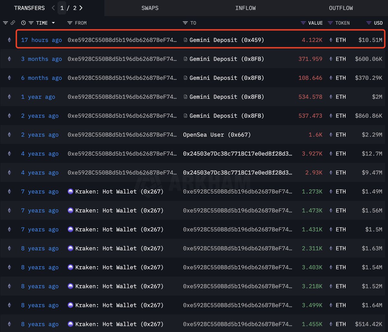
Task: Click the Kraken logo icon in the $1.64M row
Action: [70, 305]
